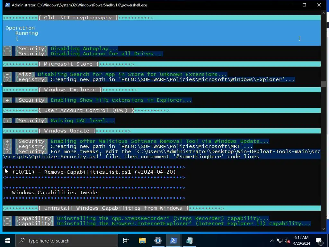The image size is (329, 247).
Task: Click 'Disabling Autoplay...' output line
Action: pos(84,49)
